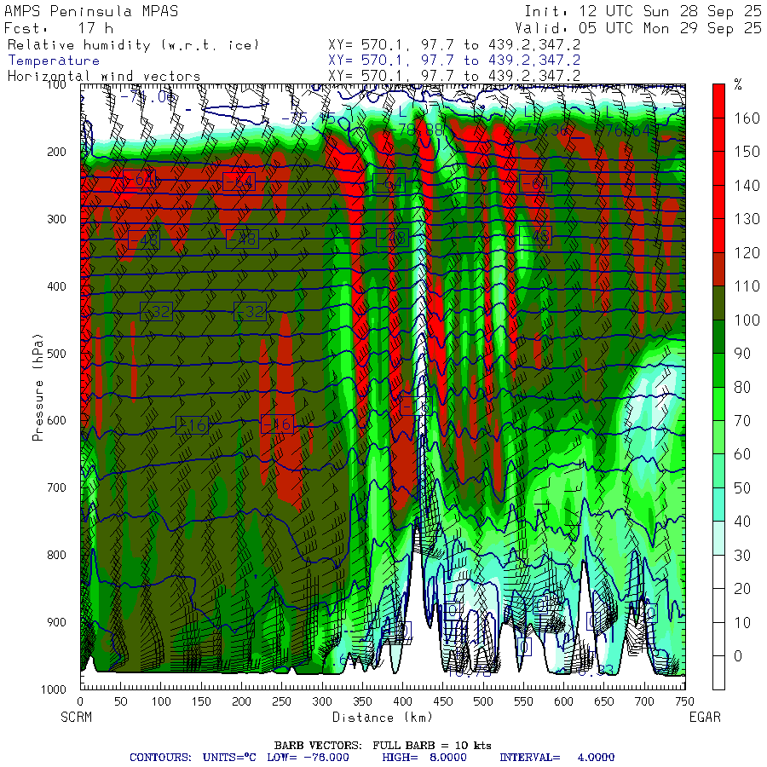The image size is (767, 767).
Task: Select the bright green 70–80 colorbar segment
Action: point(718,404)
